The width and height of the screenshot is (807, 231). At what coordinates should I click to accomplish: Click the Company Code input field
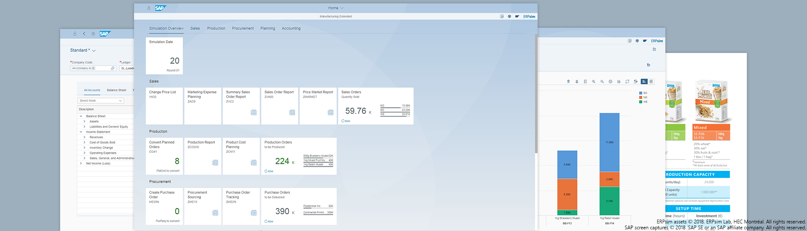tap(90, 68)
